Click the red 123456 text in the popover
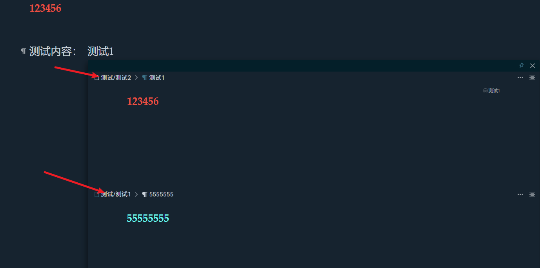Image resolution: width=540 pixels, height=268 pixels. tap(142, 102)
